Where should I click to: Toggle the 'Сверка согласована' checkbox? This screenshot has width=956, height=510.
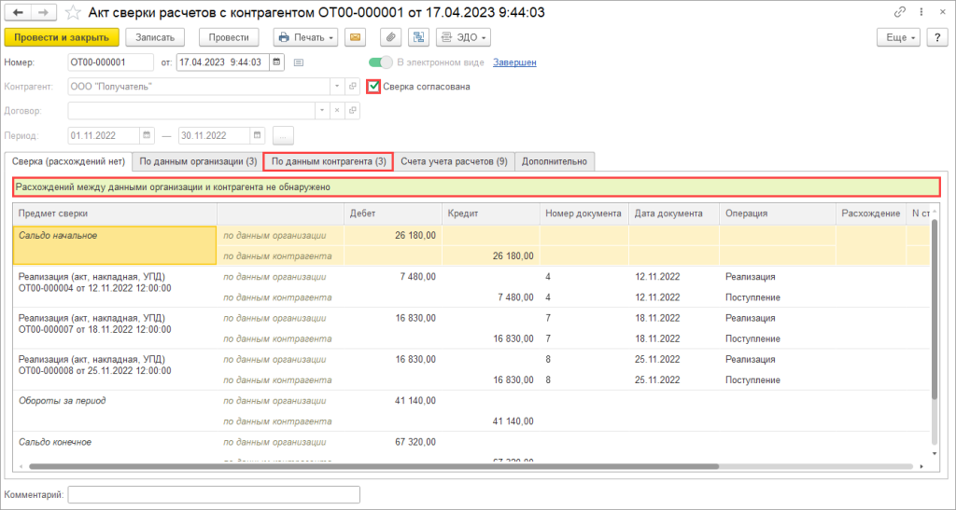[x=374, y=86]
